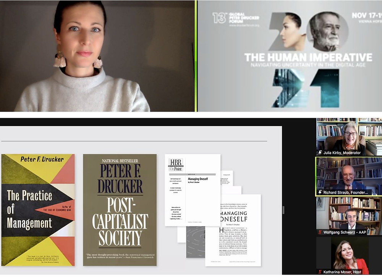
Task: Click the Global Peter Drucker Forum title
Action: [x=244, y=18]
